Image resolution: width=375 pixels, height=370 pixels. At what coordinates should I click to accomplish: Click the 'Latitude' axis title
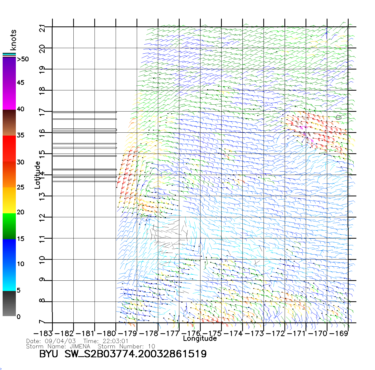tap(37, 175)
